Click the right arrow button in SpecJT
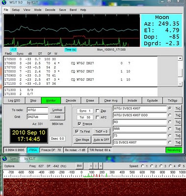Viewport: 186px width, 196px height. (101, 166)
